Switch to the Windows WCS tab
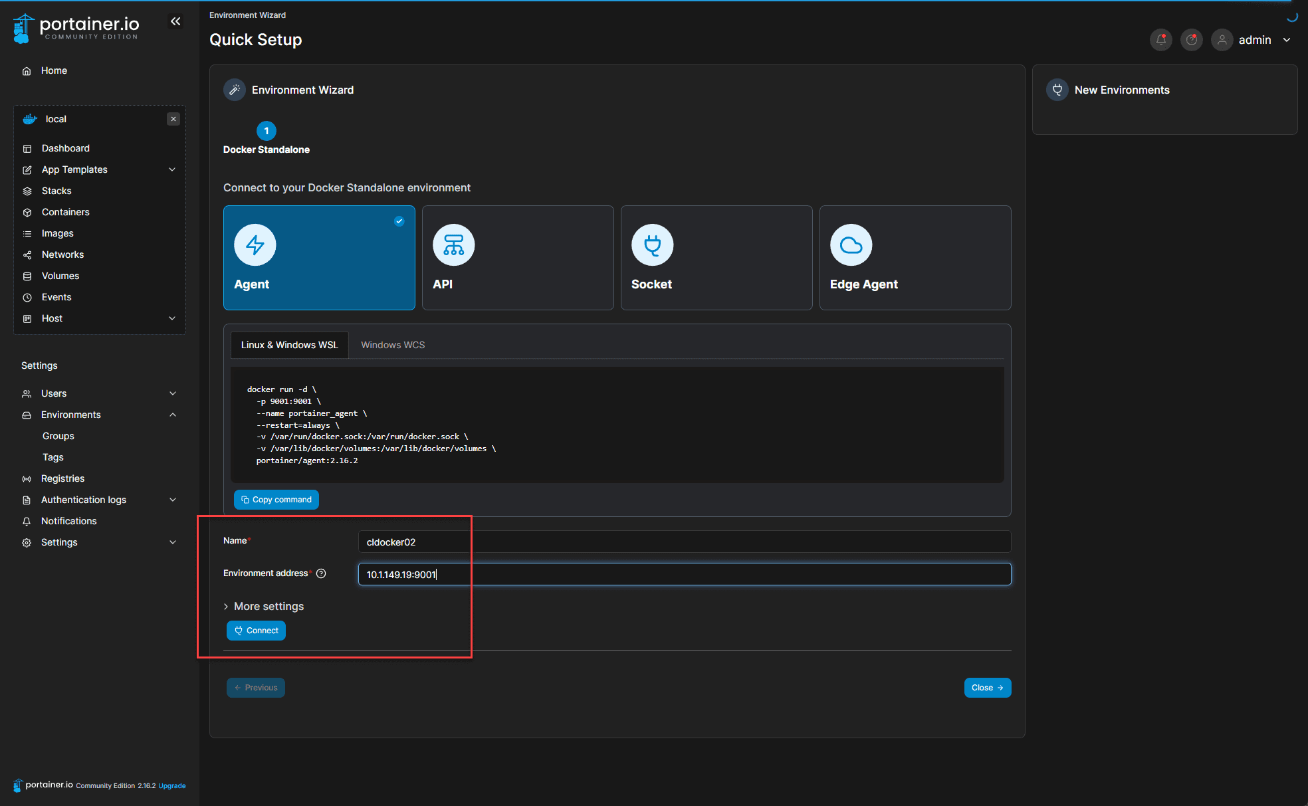 (392, 345)
